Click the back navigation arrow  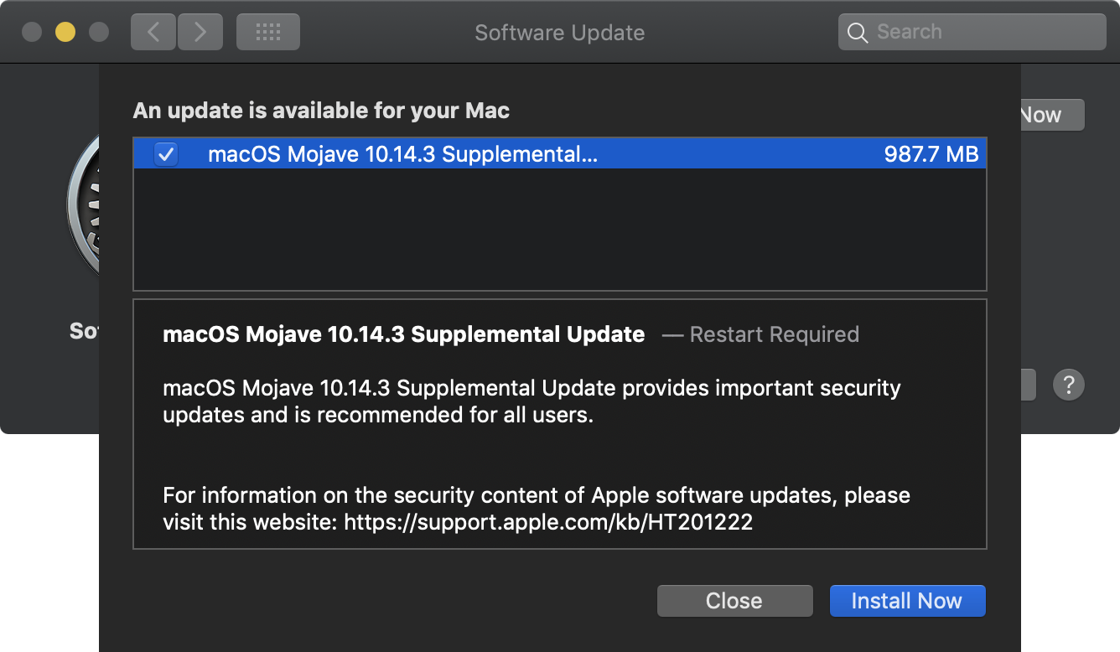(x=153, y=31)
